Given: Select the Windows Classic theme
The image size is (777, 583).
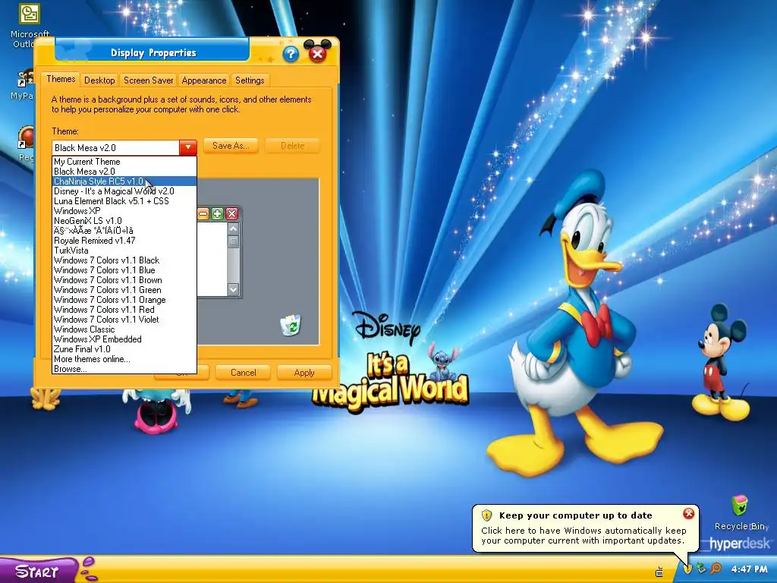Looking at the screenshot, I should [124, 329].
